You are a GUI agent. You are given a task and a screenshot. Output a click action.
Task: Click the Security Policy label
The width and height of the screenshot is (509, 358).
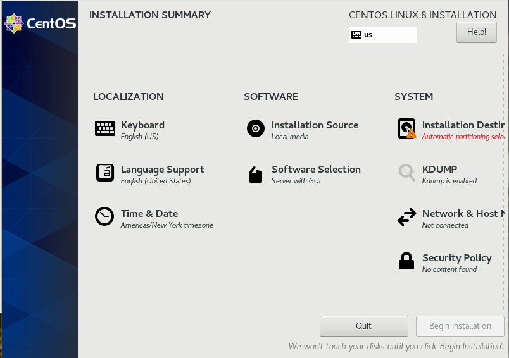(456, 258)
